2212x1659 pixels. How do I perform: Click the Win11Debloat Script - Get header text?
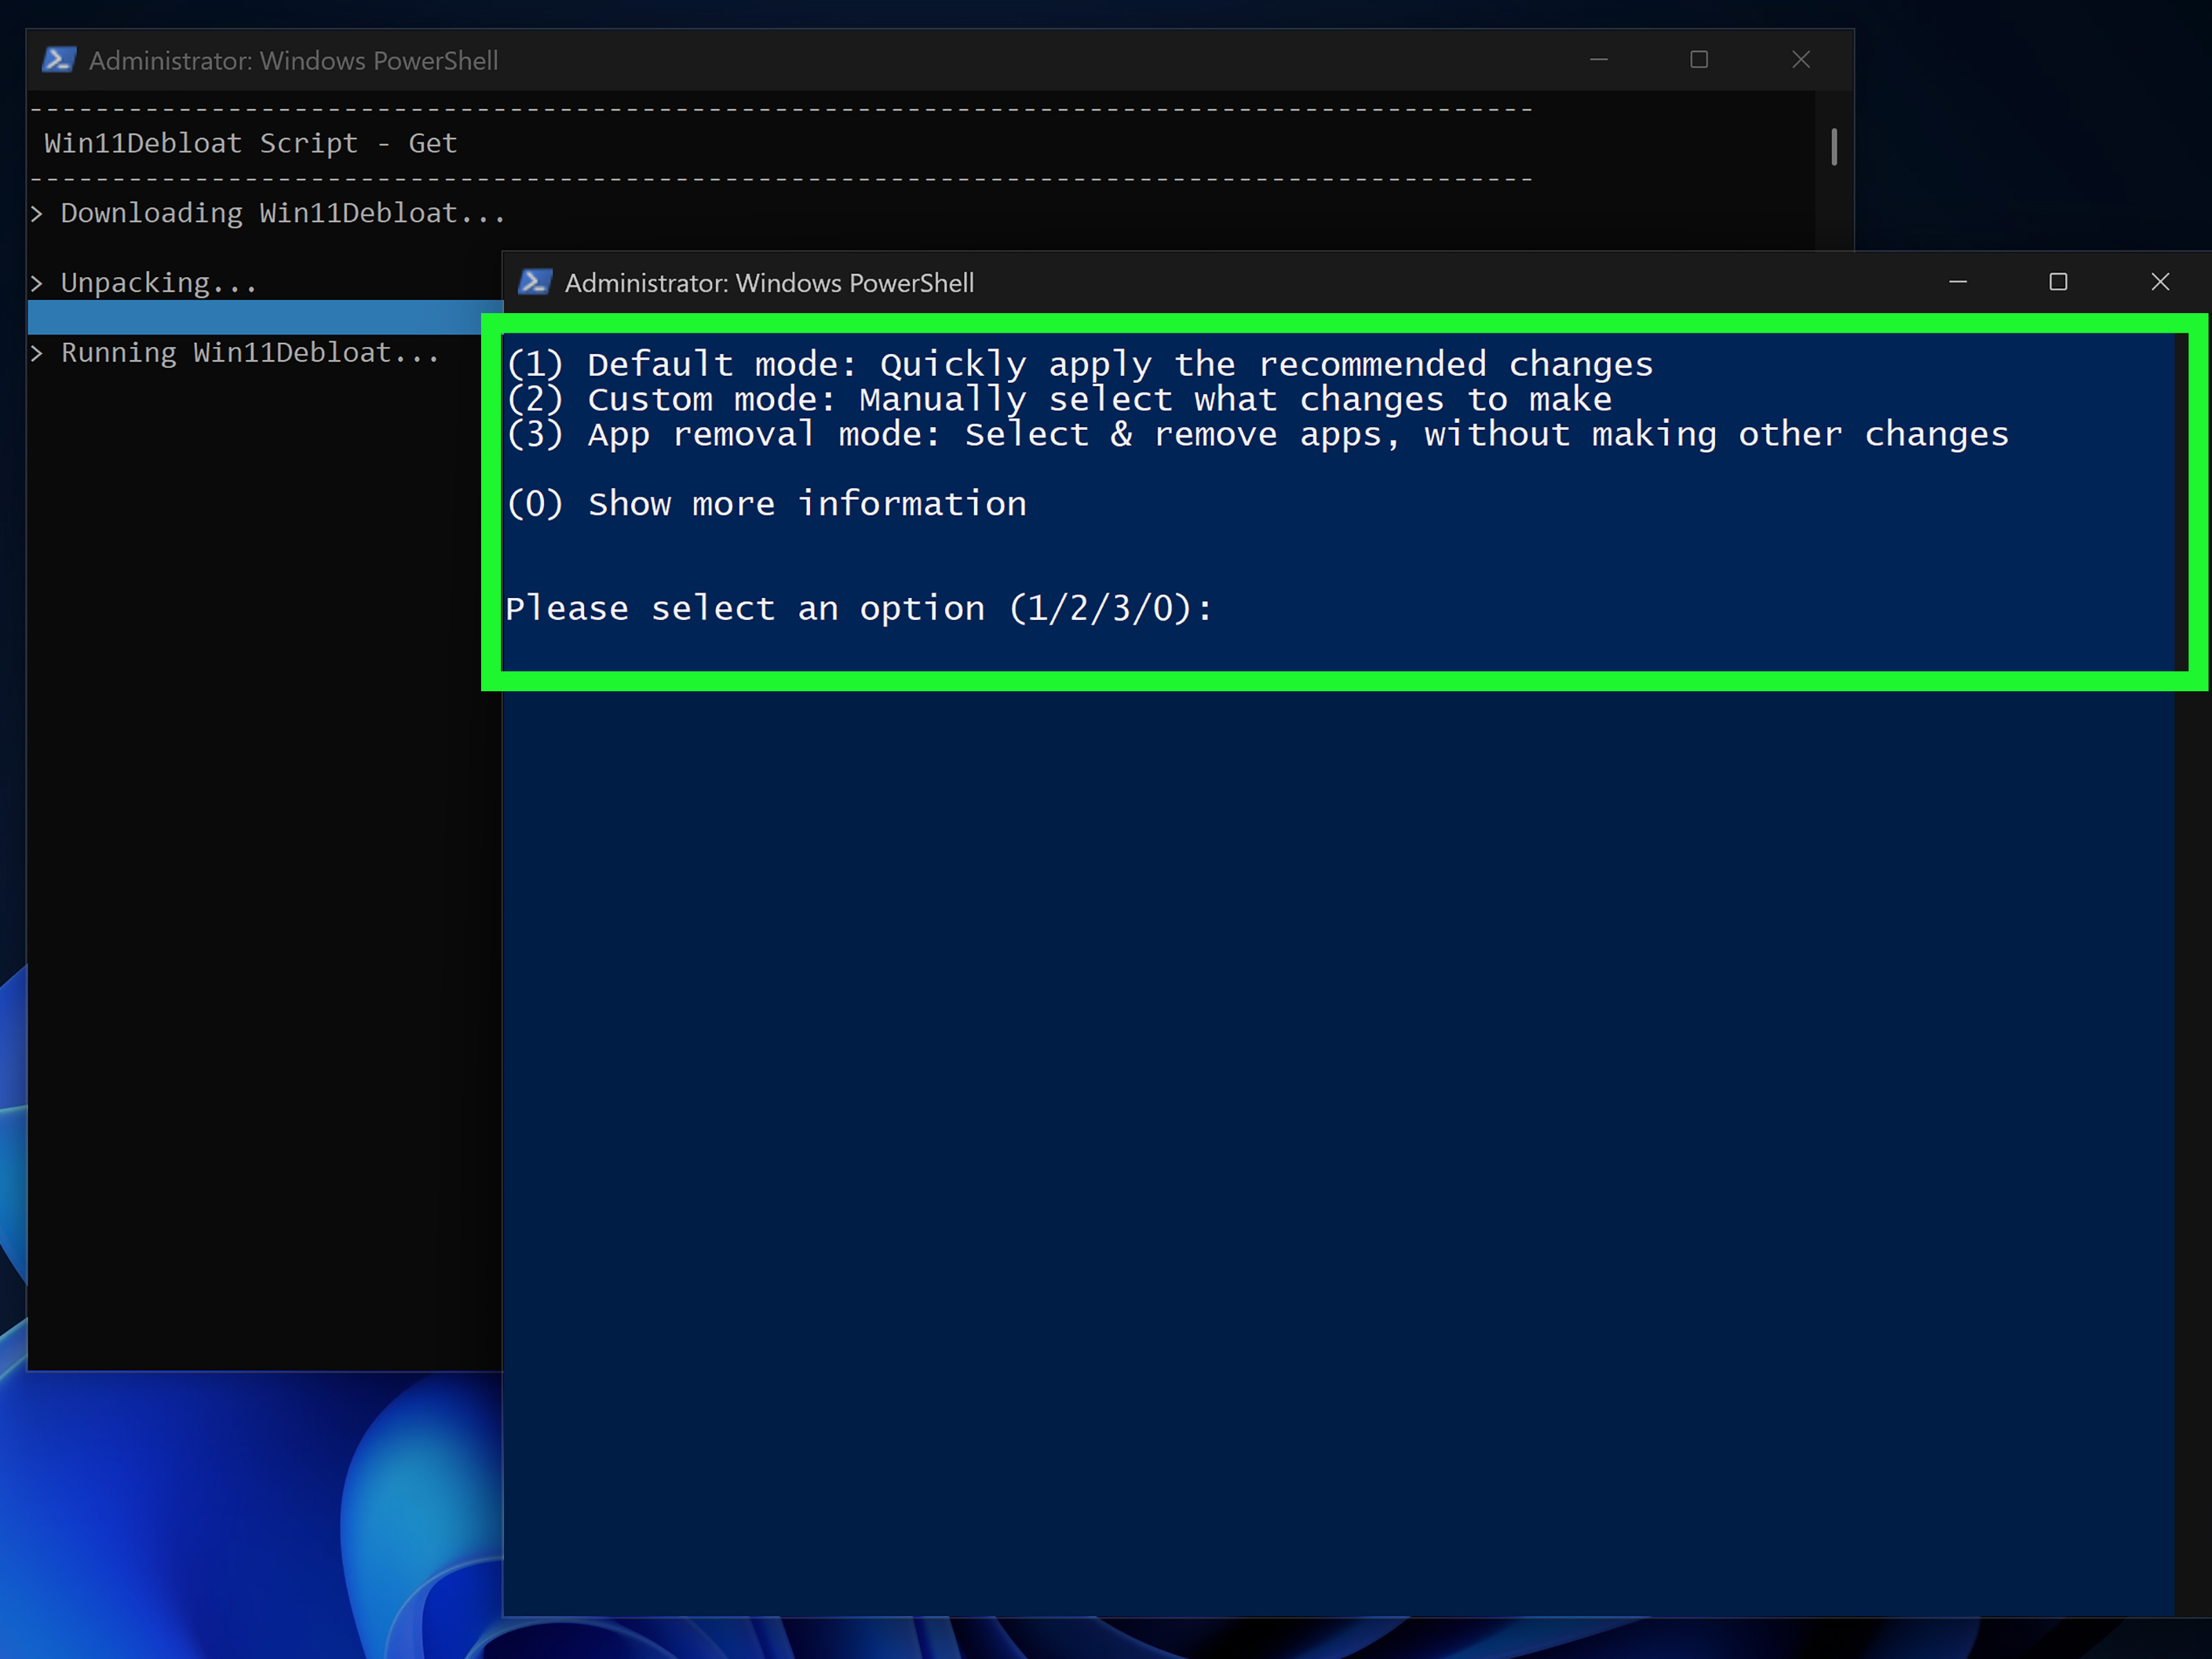250,142
